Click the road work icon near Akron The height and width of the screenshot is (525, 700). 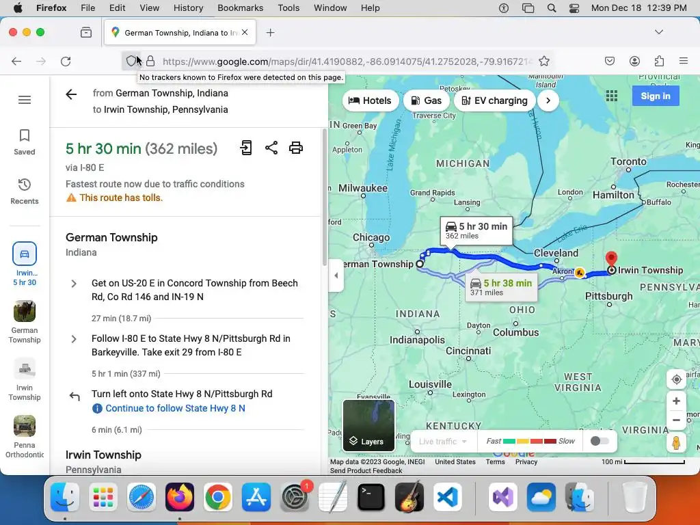580,272
